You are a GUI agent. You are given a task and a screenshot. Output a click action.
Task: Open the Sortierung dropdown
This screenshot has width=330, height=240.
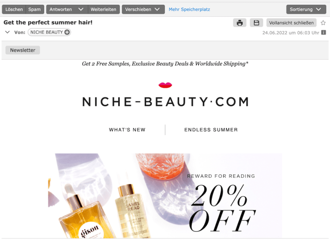[x=306, y=9]
